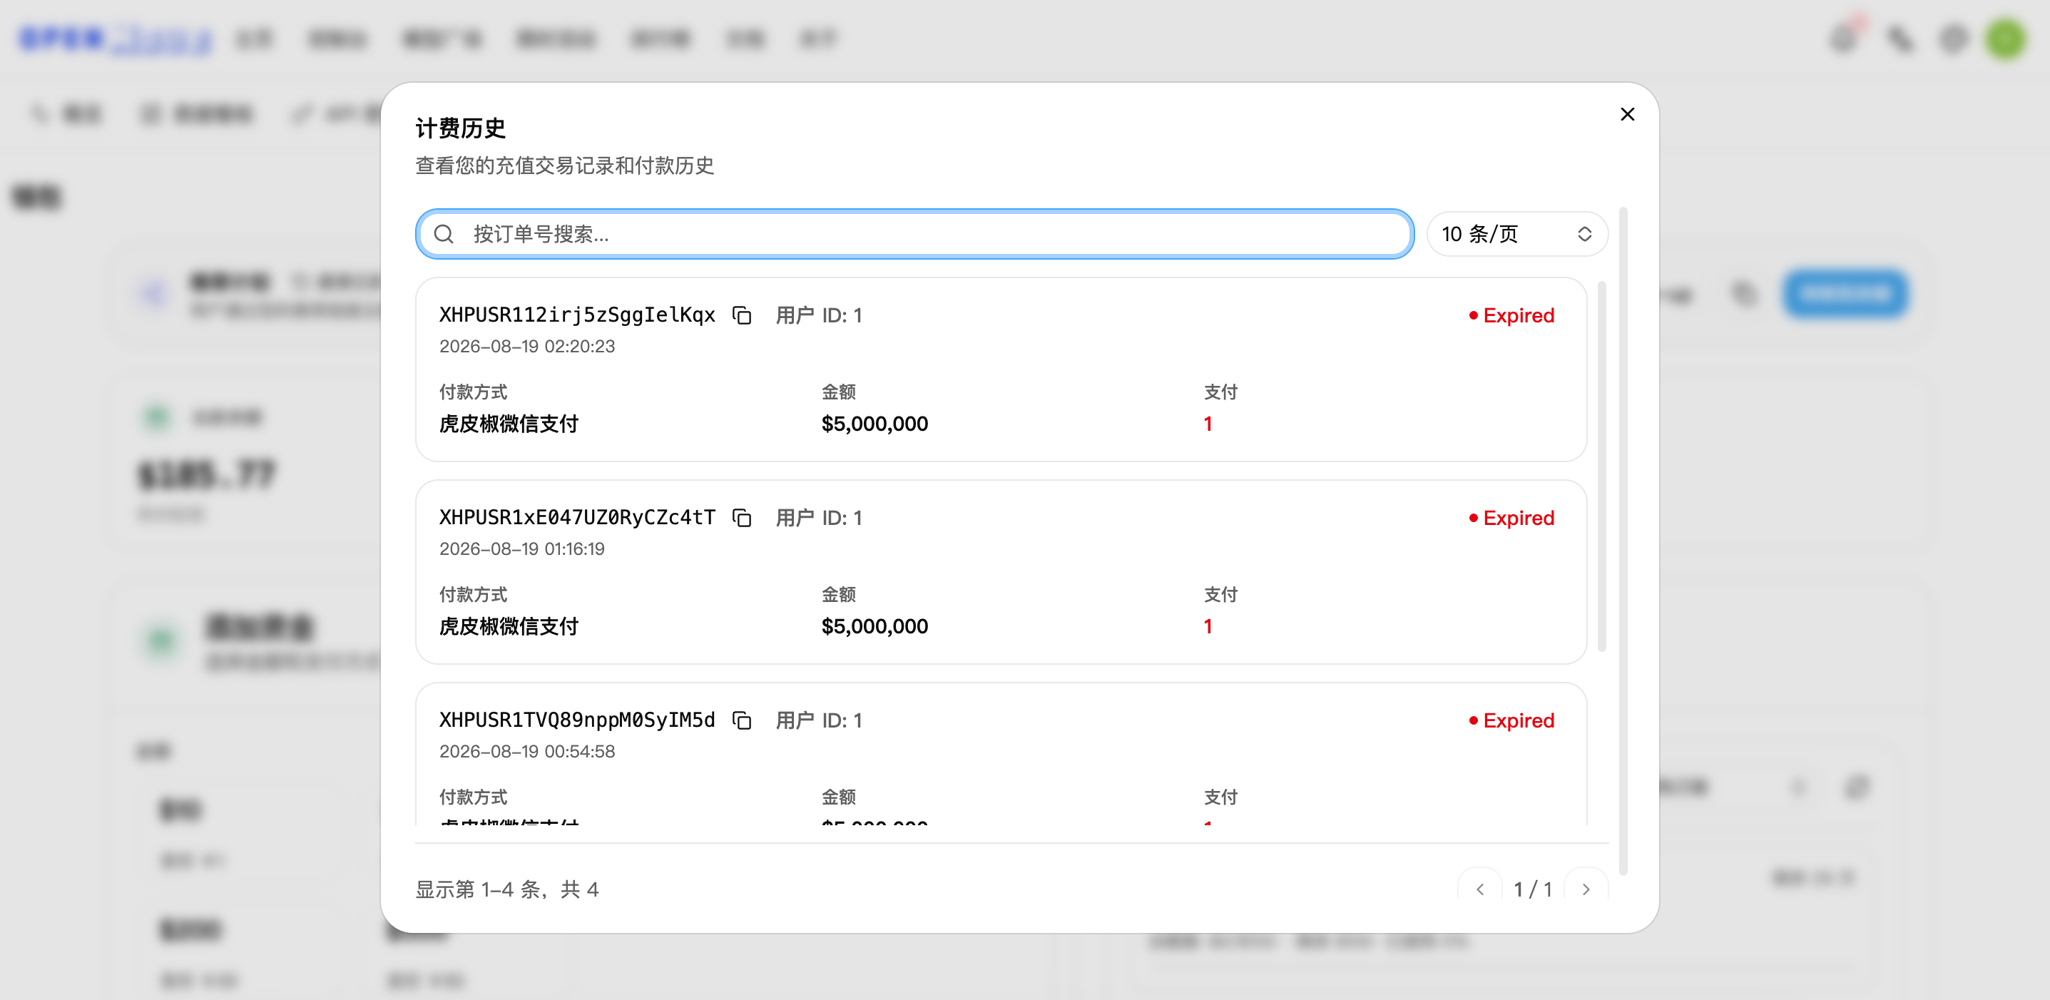Click $5,000,000 amount of the 02:20:23 order
The height and width of the screenshot is (1000, 2050).
point(874,424)
